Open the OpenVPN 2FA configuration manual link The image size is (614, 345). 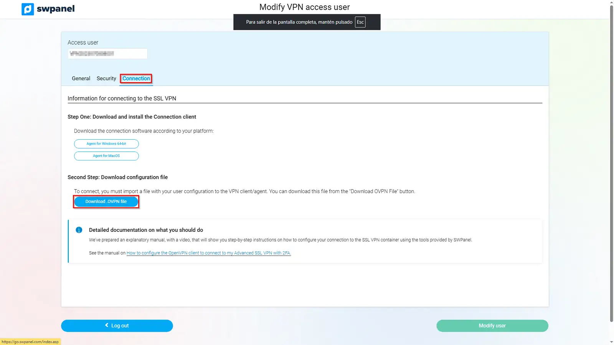point(208,253)
